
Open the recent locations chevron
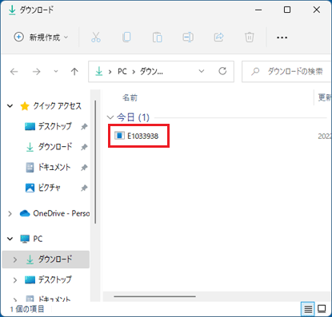click(x=56, y=71)
